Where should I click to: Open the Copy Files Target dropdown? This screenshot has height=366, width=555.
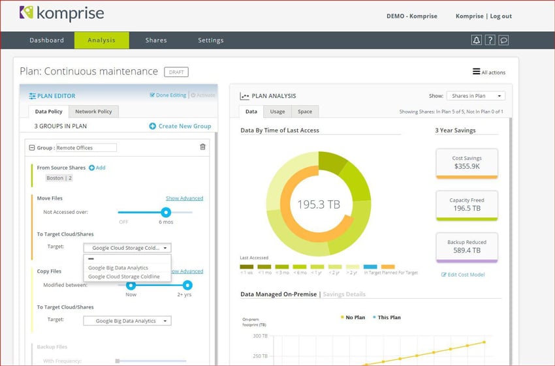(x=127, y=321)
